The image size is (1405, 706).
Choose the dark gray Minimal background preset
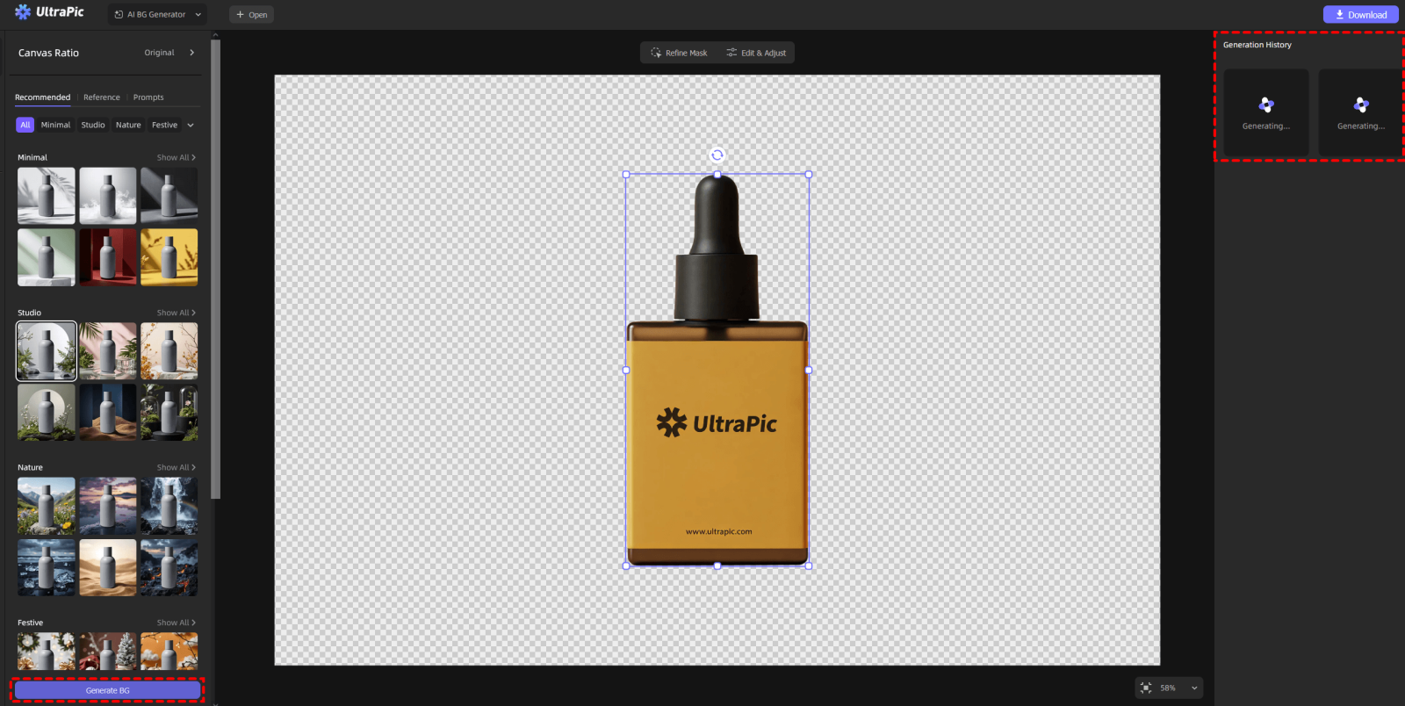click(x=169, y=196)
